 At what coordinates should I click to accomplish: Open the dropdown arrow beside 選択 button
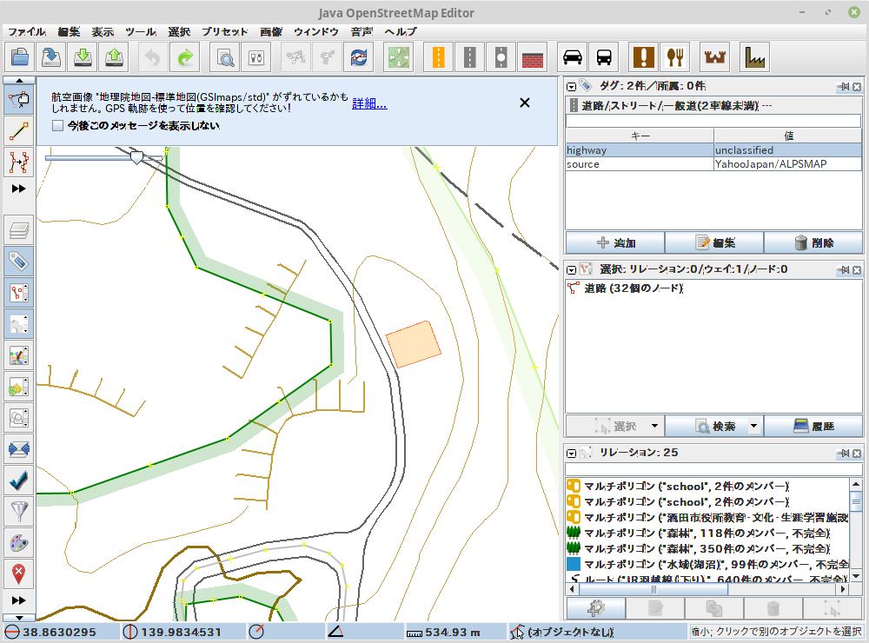[653, 427]
